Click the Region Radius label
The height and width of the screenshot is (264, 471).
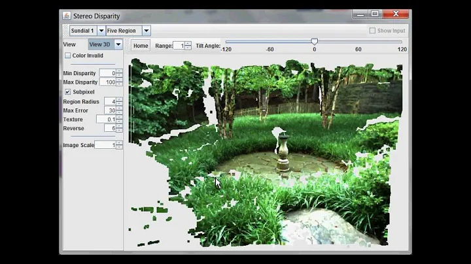pos(81,102)
